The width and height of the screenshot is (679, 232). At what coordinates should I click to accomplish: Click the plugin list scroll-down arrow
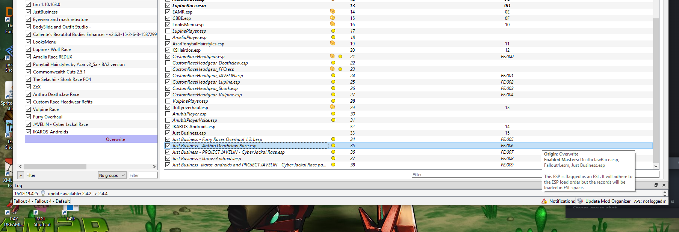point(656,166)
